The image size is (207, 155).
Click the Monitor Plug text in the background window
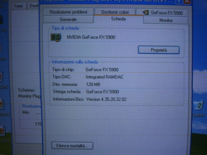pos(29,96)
